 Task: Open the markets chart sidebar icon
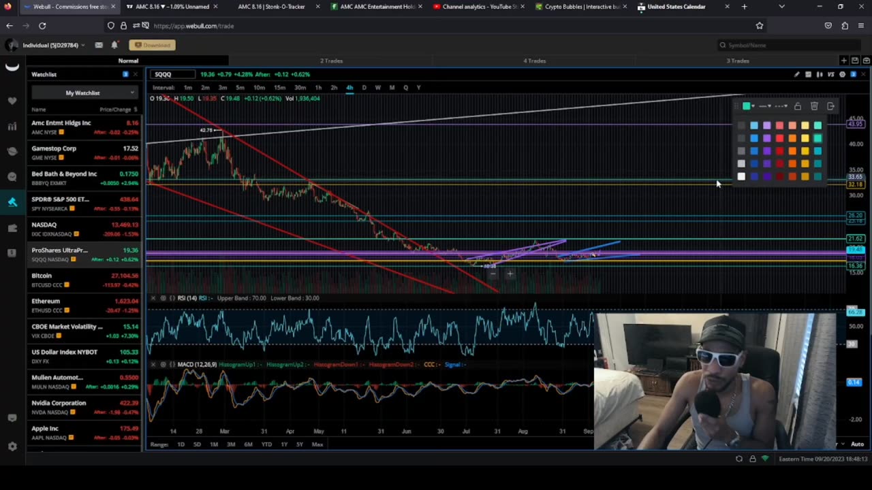[x=12, y=126]
